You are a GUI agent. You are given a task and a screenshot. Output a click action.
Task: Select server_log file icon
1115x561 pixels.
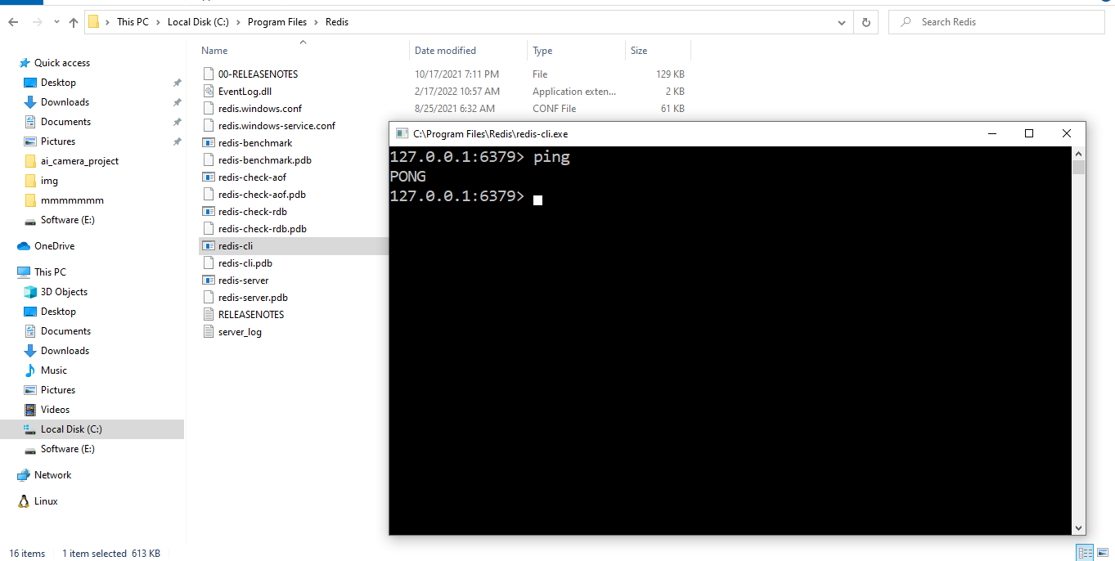[x=209, y=332]
